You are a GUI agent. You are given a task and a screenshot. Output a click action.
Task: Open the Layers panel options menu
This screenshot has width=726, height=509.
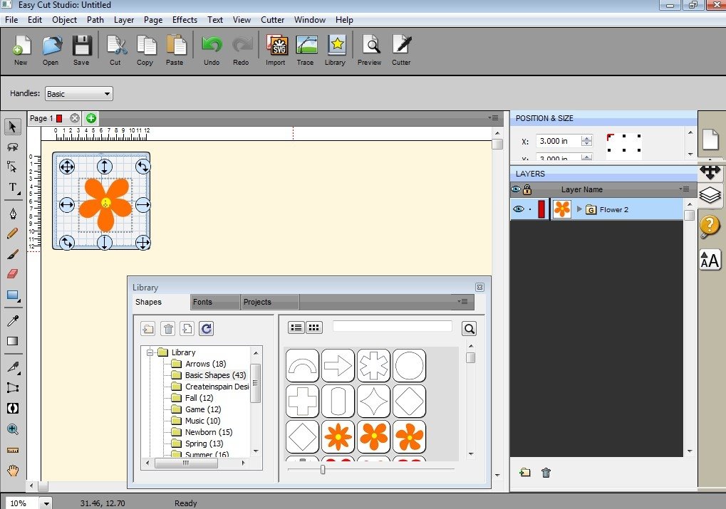pyautogui.click(x=685, y=189)
